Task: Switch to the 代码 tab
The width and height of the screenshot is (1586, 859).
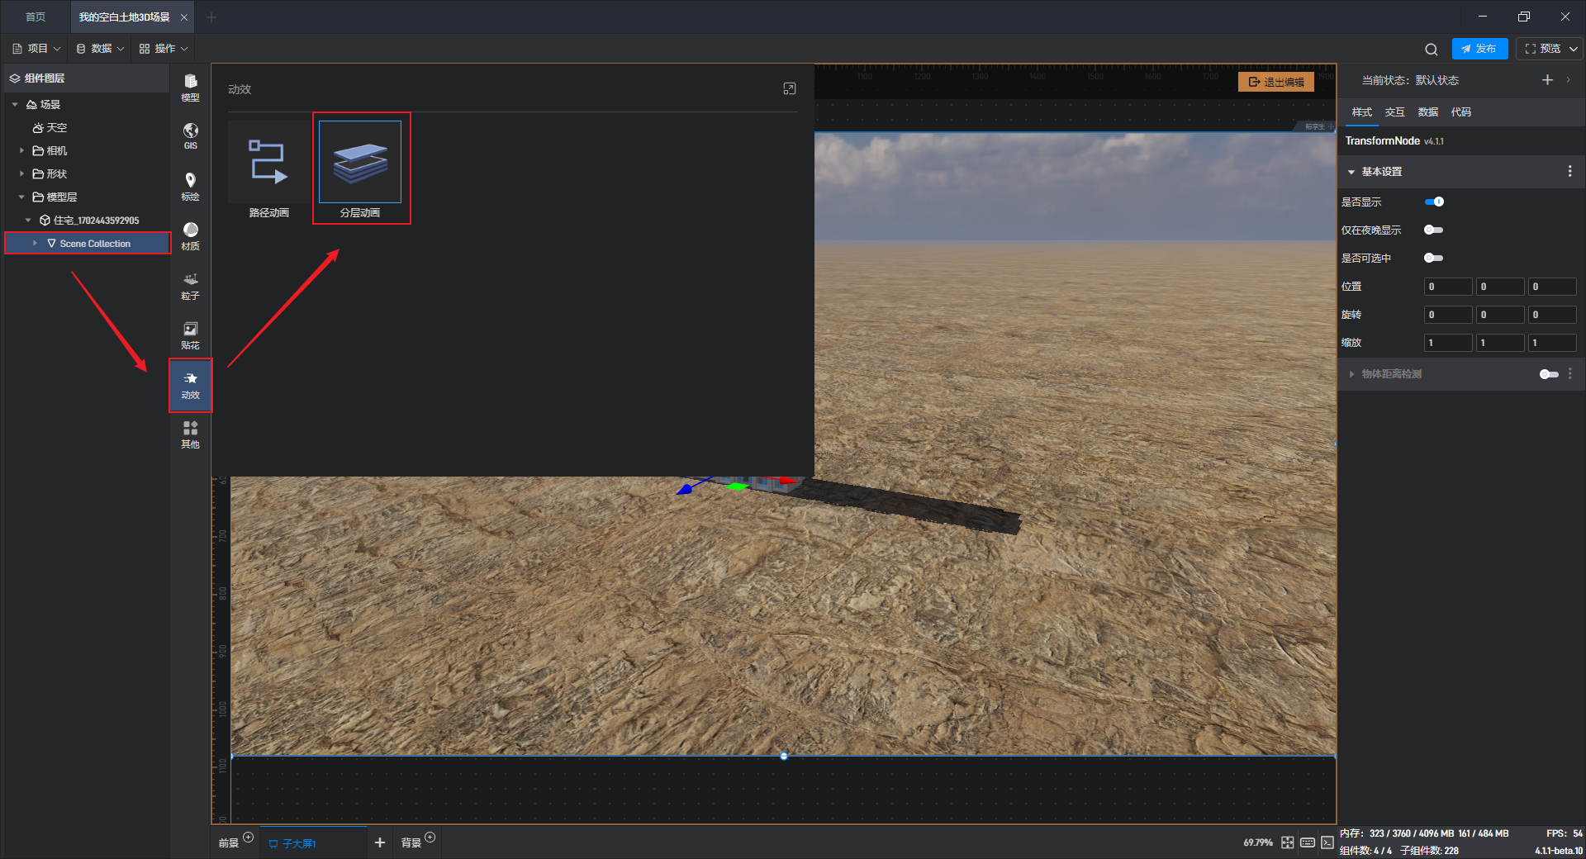Action: tap(1461, 112)
